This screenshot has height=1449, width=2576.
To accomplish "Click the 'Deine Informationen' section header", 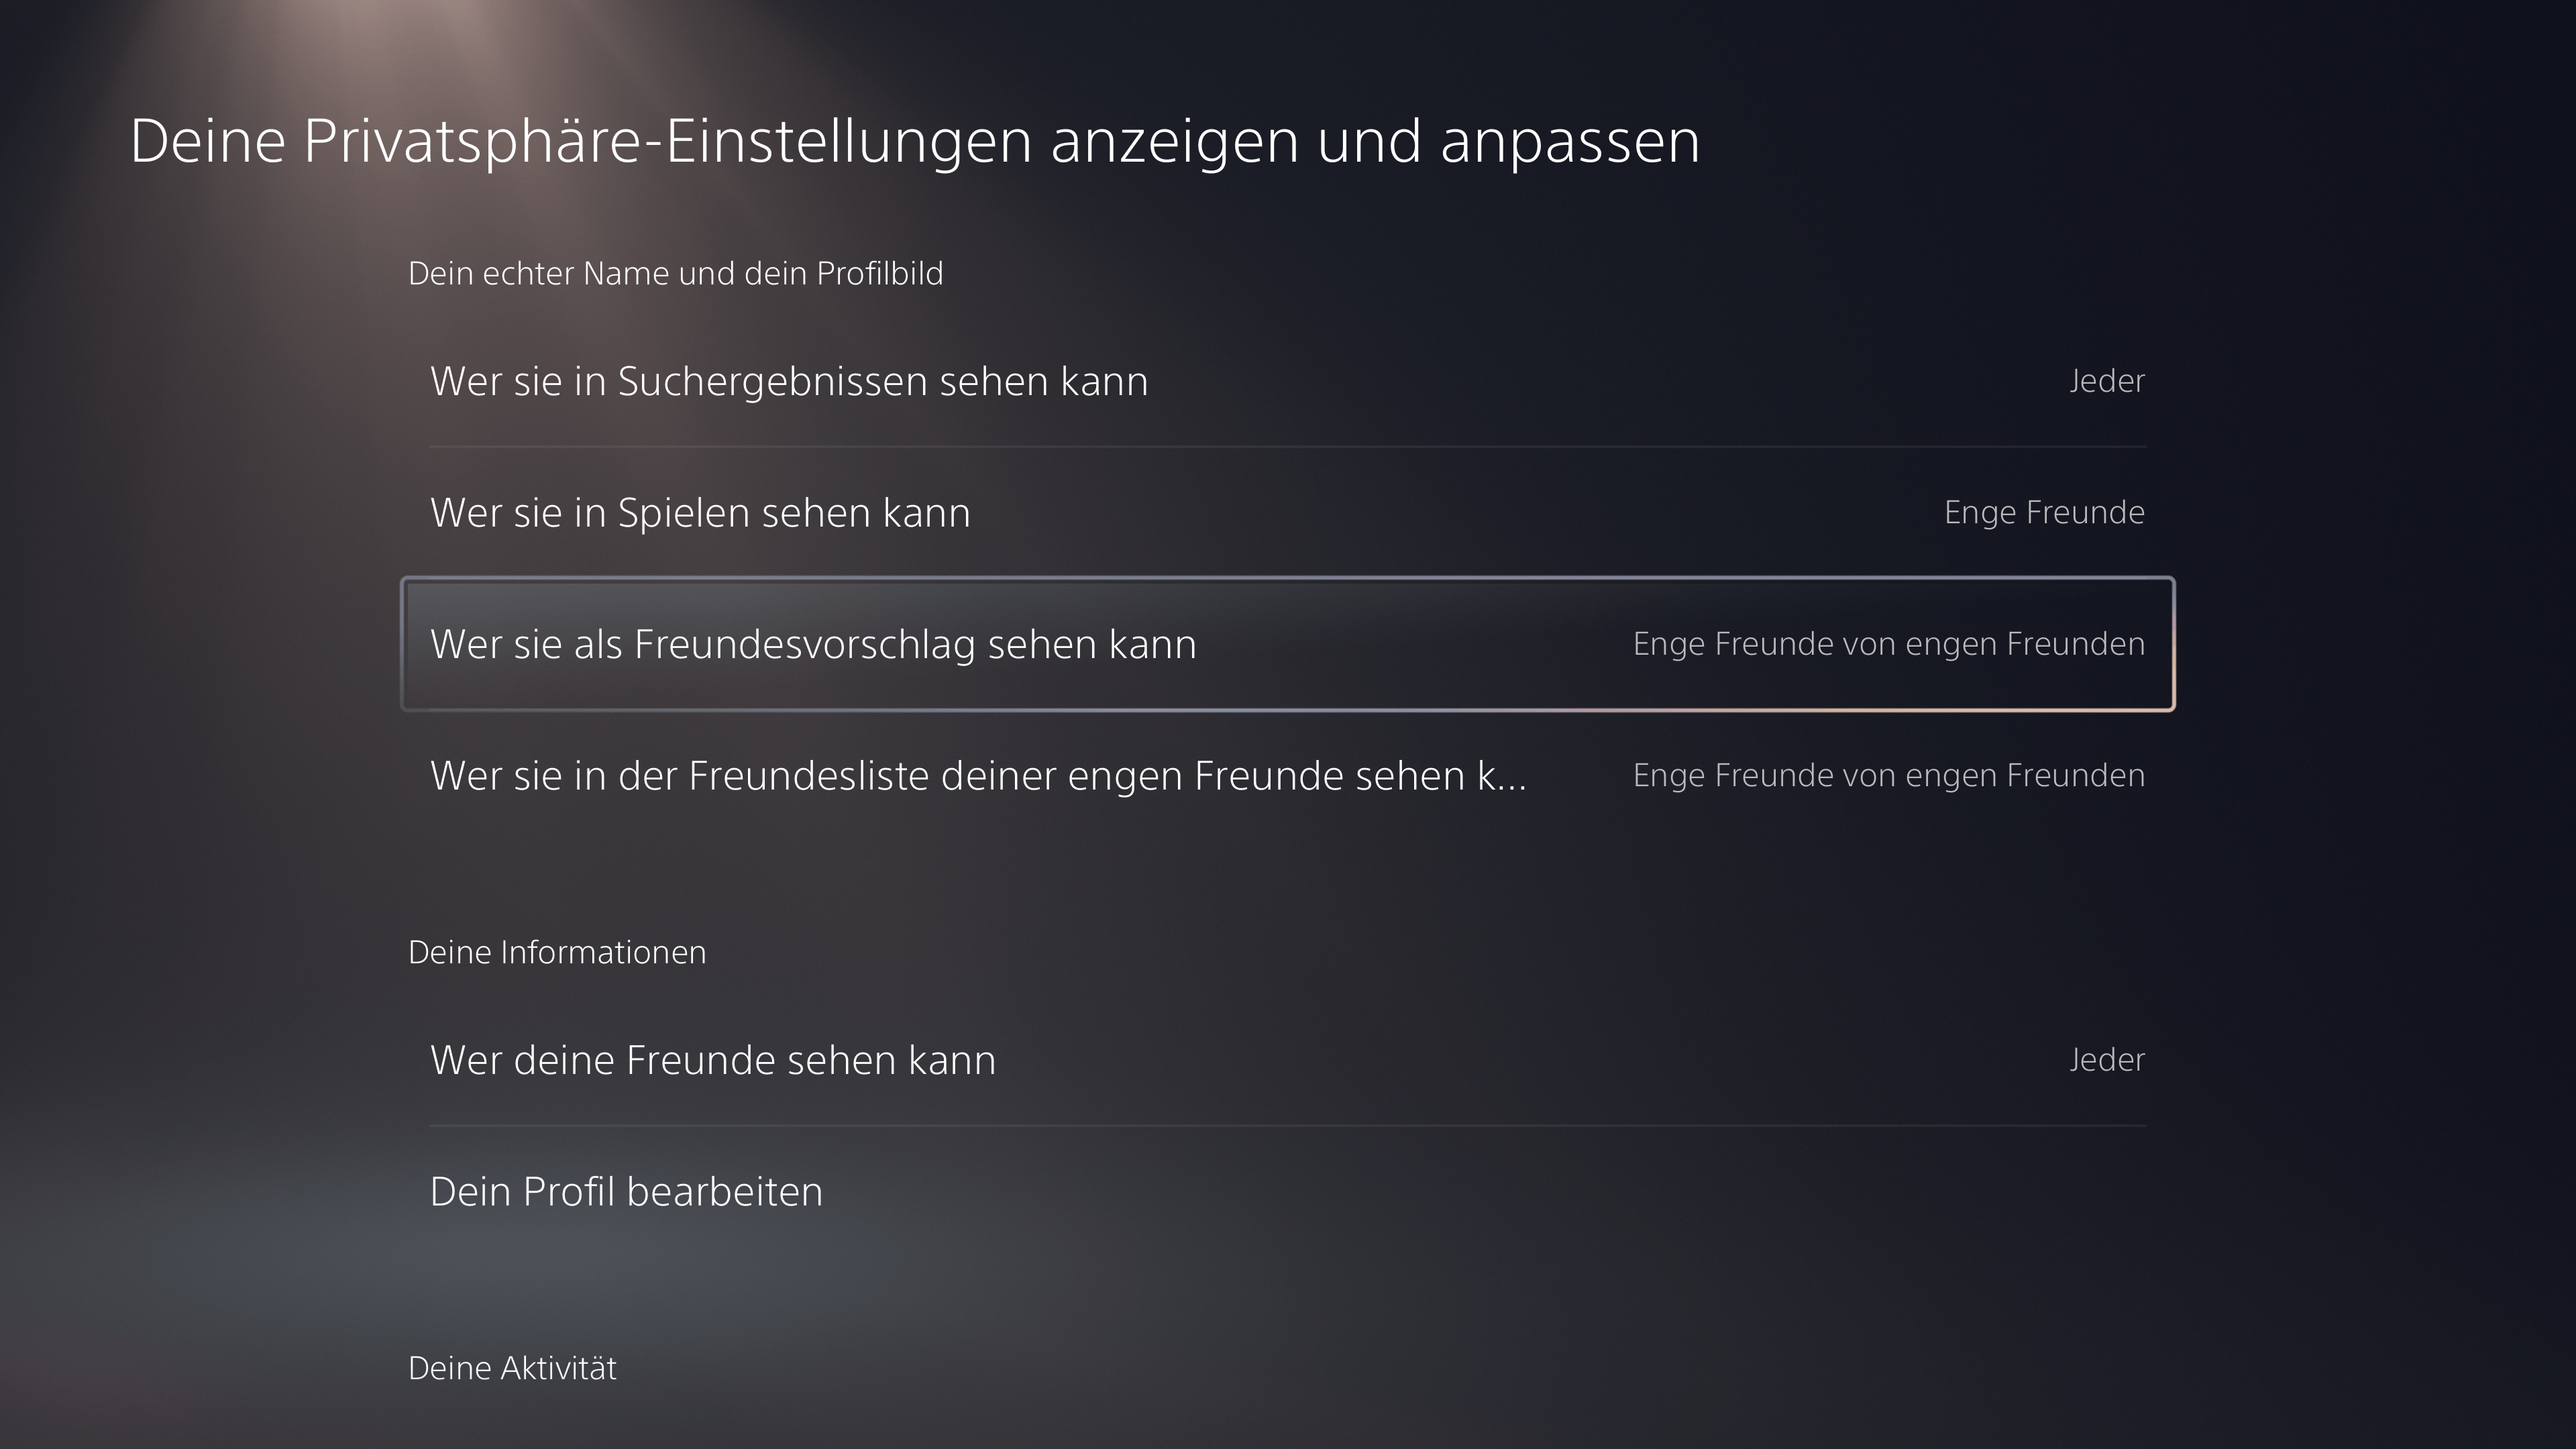I will [x=557, y=952].
